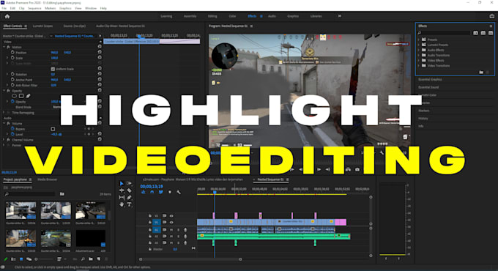Select the Hand tool

122,204
